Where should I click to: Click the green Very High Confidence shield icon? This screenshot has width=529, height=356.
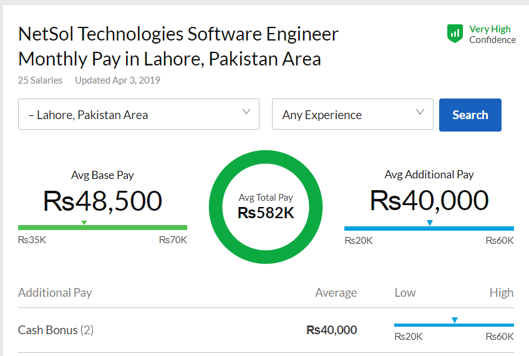(455, 34)
